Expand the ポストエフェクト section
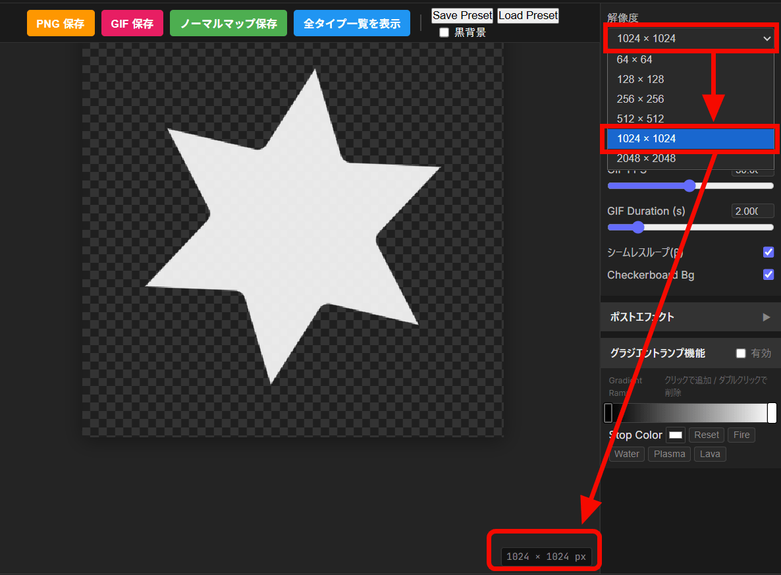Viewport: 781px width, 575px height. pos(689,317)
